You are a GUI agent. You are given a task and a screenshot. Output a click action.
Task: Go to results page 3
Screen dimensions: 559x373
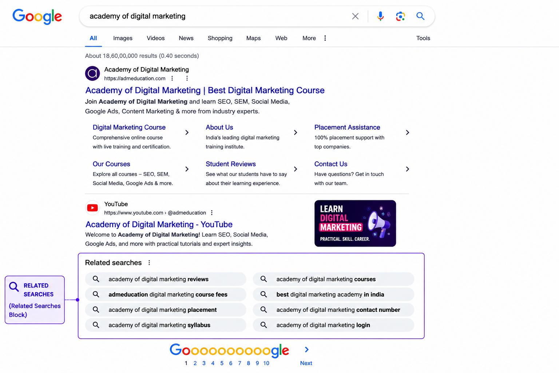pyautogui.click(x=204, y=363)
